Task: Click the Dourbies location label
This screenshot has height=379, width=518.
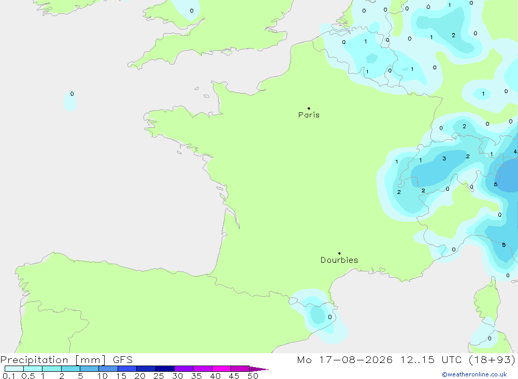Action: pyautogui.click(x=339, y=260)
